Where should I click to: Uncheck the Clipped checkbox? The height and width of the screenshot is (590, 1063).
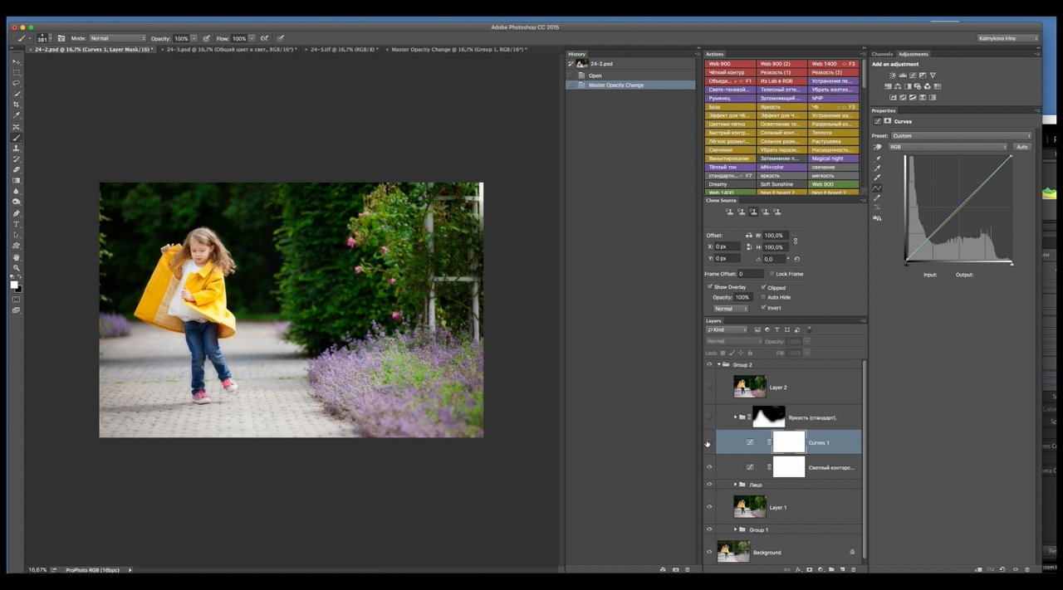764,287
